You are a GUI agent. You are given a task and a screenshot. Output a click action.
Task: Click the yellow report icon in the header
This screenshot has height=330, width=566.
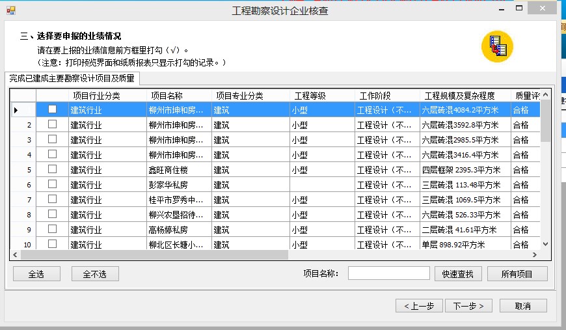(x=497, y=47)
